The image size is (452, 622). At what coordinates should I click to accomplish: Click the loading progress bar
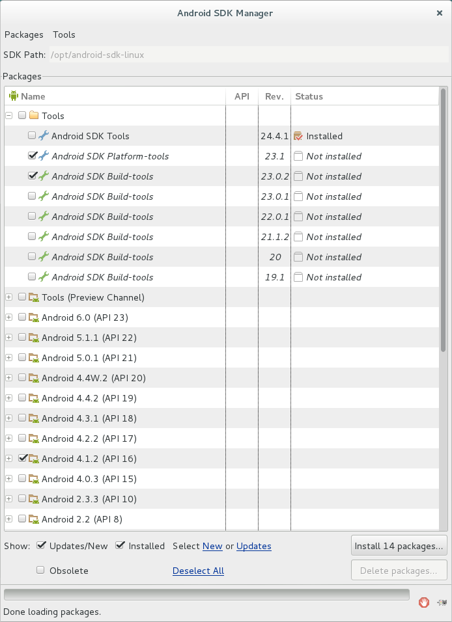[206, 595]
